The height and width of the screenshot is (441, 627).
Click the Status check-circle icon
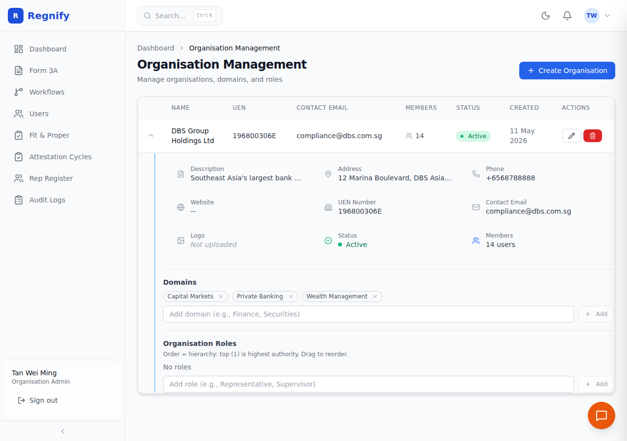pyautogui.click(x=328, y=241)
